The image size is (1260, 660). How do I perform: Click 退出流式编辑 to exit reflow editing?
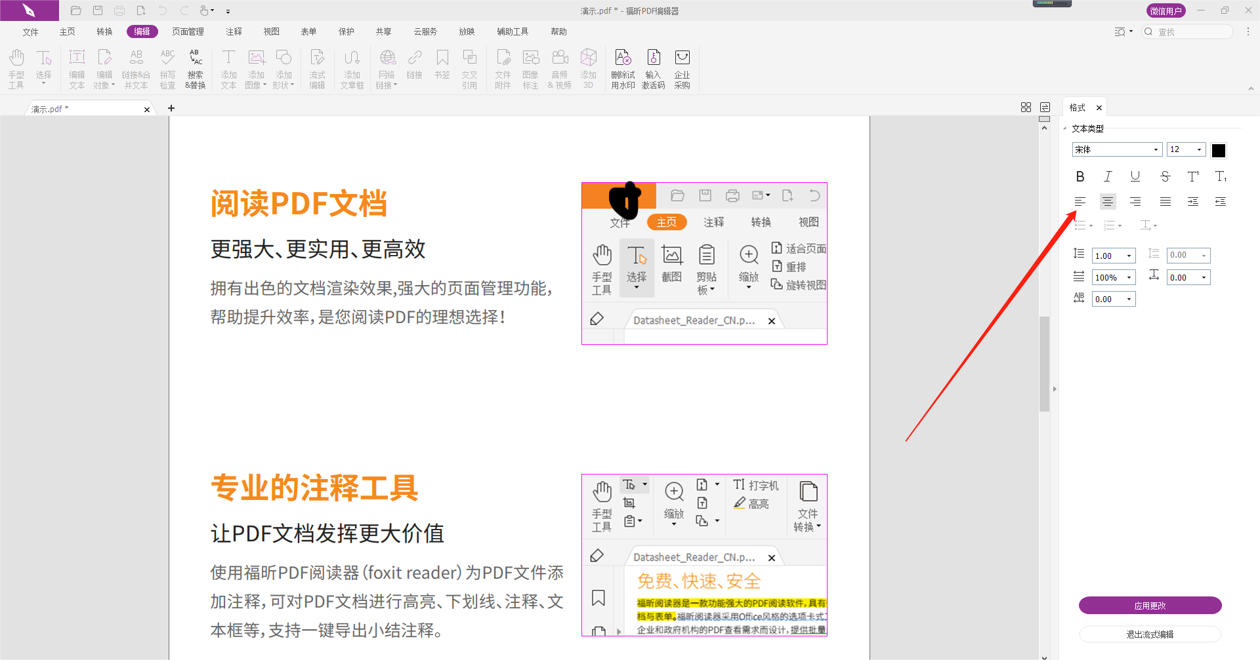(x=1150, y=634)
